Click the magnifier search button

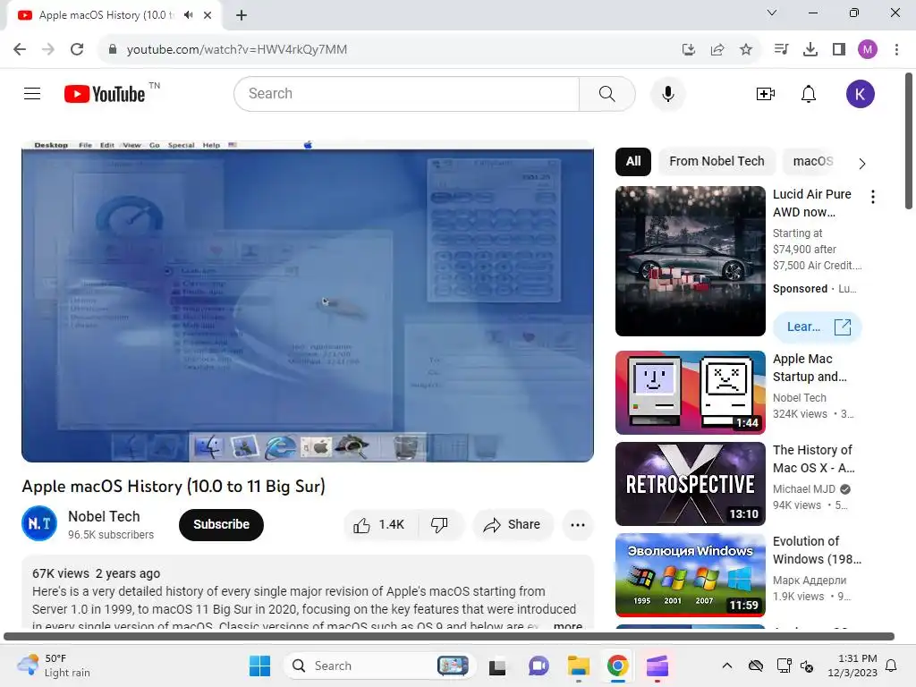point(607,93)
